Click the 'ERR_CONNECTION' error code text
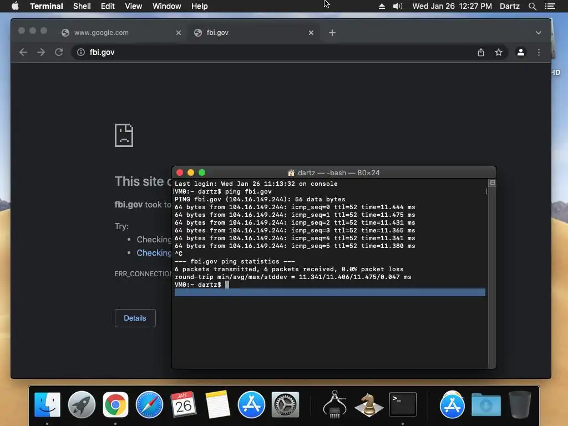Image resolution: width=568 pixels, height=426 pixels. [143, 274]
